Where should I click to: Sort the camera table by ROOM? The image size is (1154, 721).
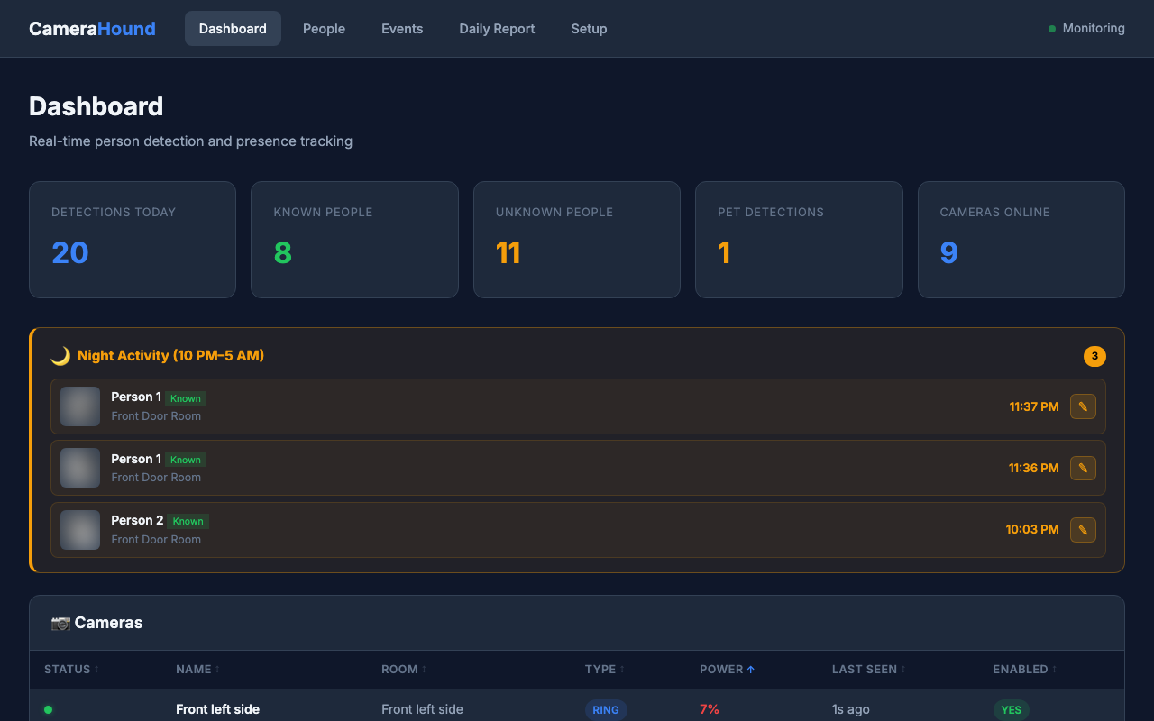pyautogui.click(x=403, y=669)
